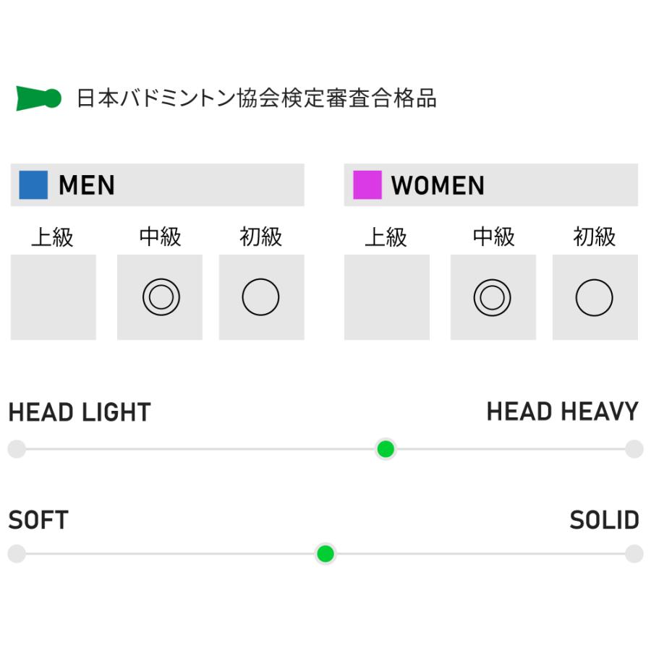Viewport: 651px width, 651px height.
Task: Click the magenta WOMEN color square
Action: coord(367,185)
